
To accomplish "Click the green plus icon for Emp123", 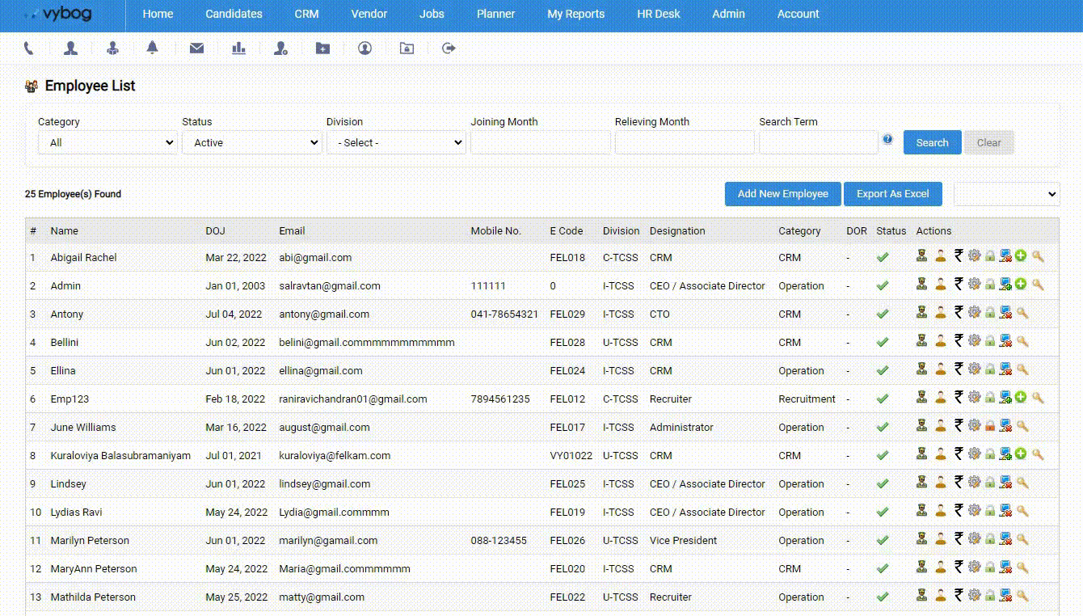I will (x=1021, y=398).
